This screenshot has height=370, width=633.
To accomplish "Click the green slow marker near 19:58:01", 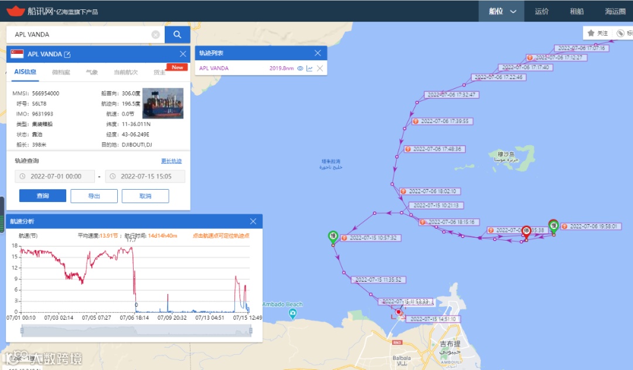I will coord(553,226).
